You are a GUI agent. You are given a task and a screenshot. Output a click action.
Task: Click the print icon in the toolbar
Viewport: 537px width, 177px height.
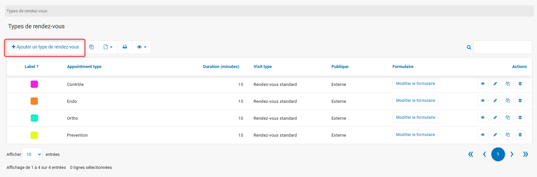[x=125, y=47]
